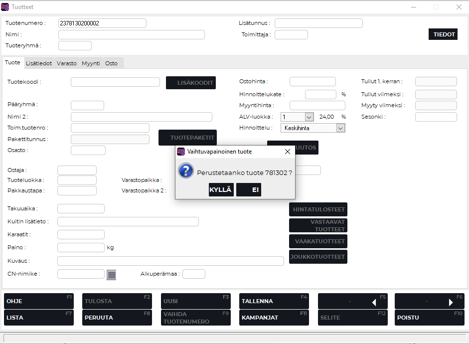Click the question mark icon in dialog
Viewport: 469px width, 344px height.
[186, 172]
